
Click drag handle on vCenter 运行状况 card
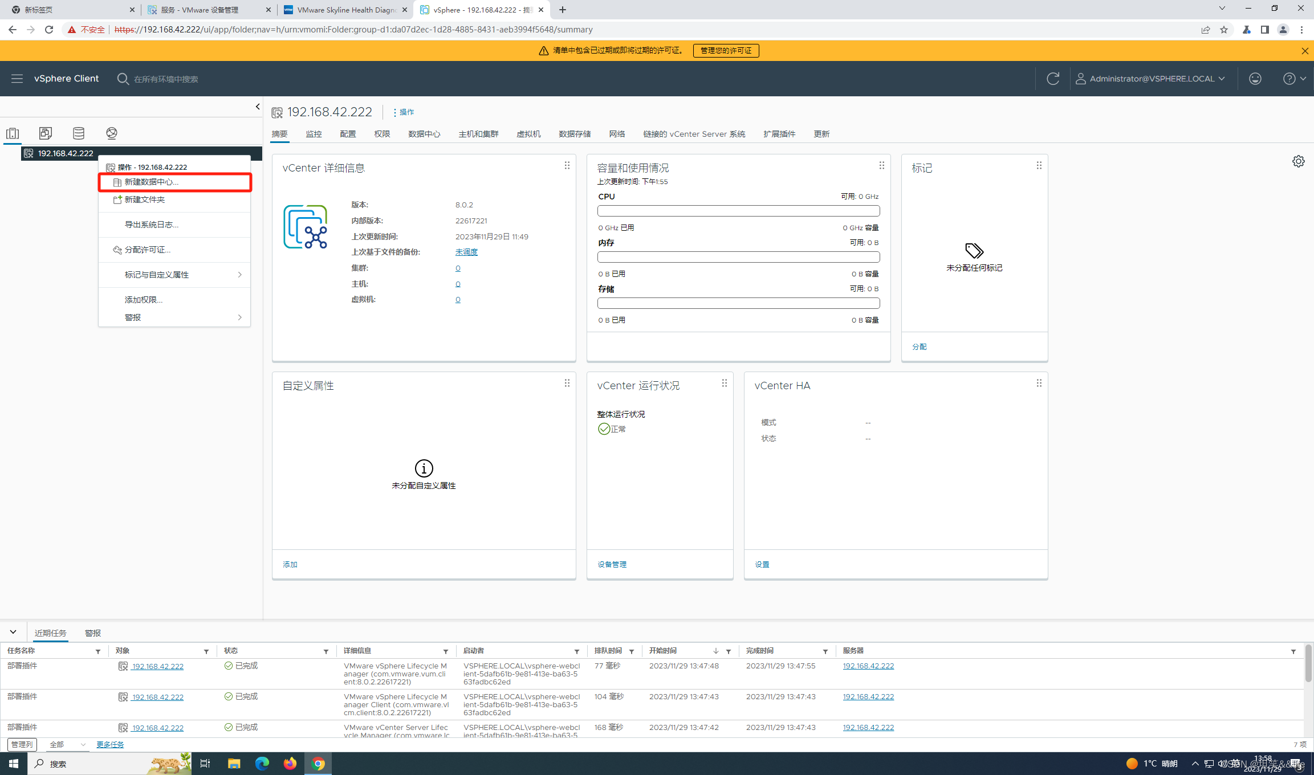tap(724, 383)
